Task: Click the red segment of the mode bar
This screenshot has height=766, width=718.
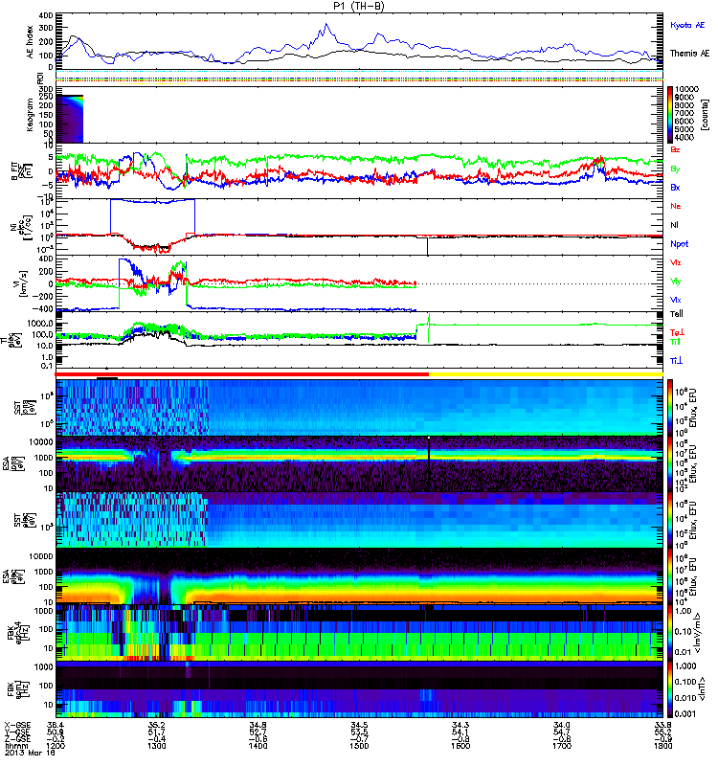Action: (242, 374)
